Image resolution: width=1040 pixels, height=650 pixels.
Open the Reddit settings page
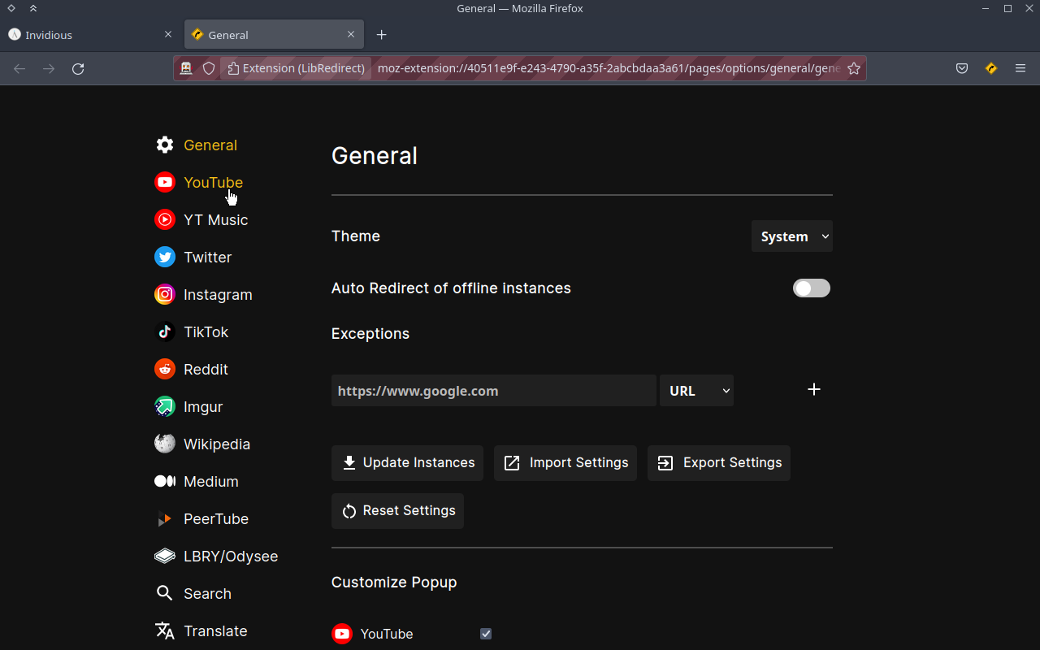[206, 369]
